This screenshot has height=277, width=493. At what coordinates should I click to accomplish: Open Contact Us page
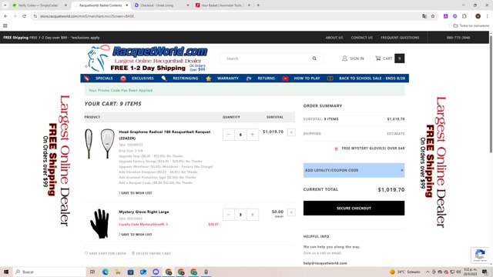[x=362, y=38]
